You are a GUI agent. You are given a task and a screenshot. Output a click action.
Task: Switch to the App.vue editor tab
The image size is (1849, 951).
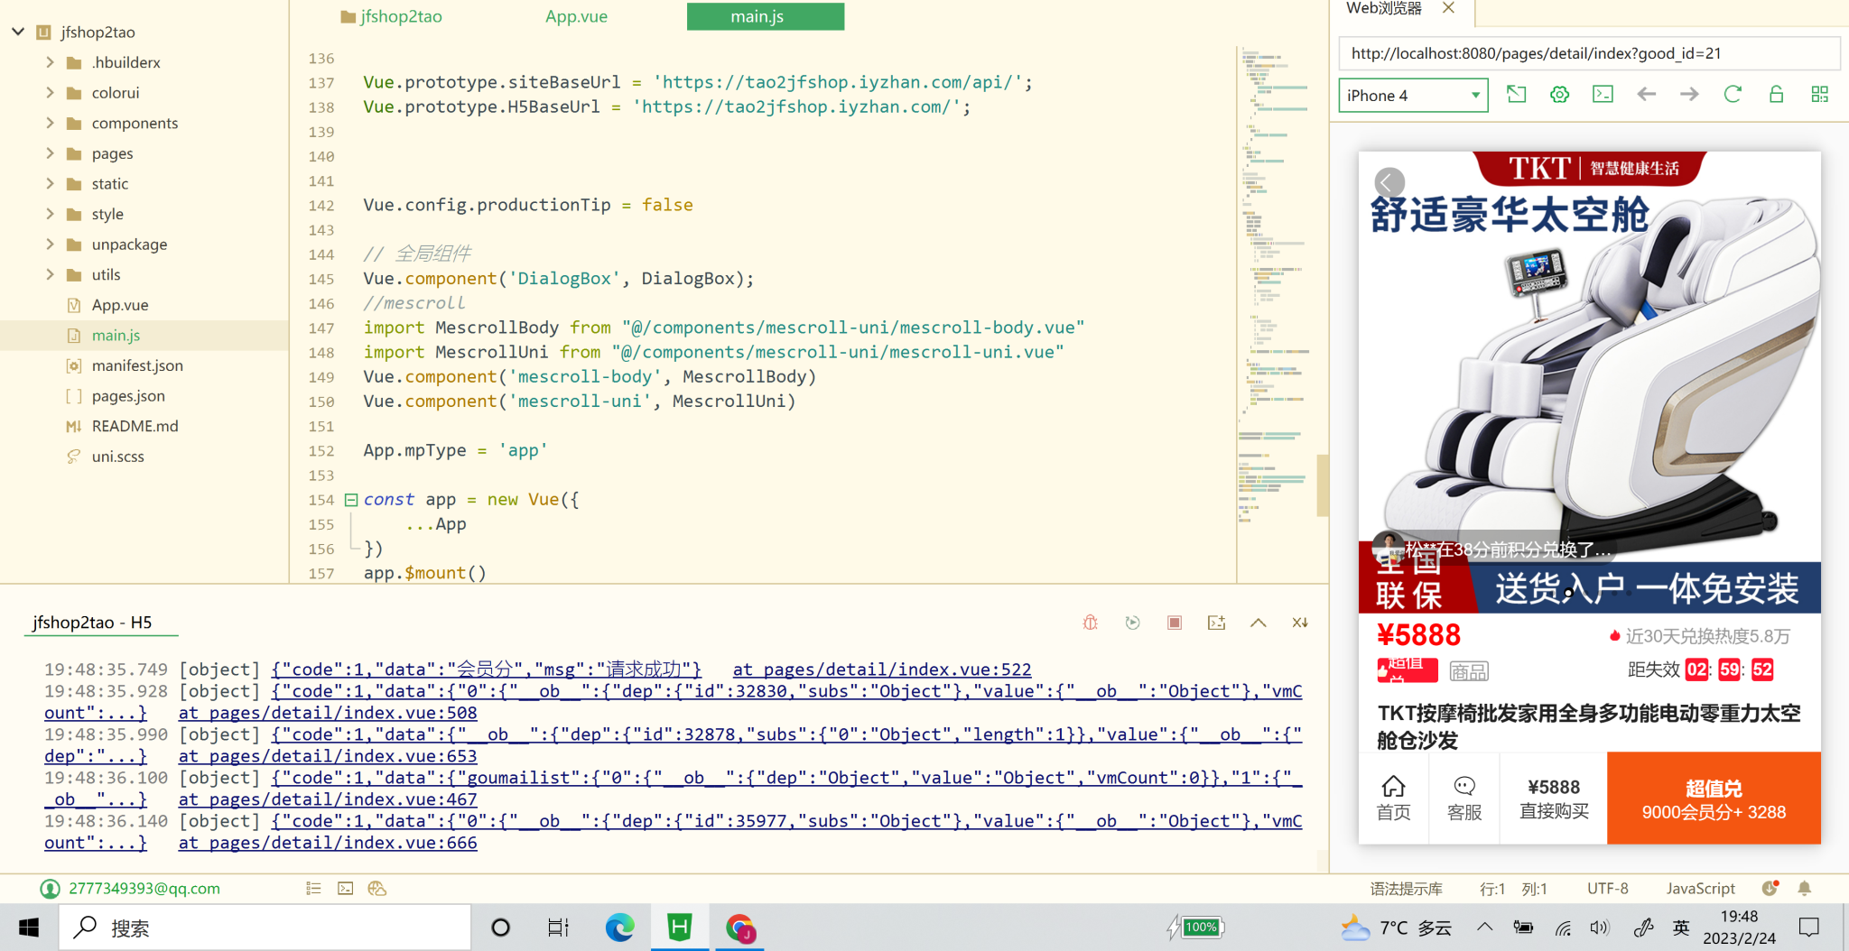[576, 16]
